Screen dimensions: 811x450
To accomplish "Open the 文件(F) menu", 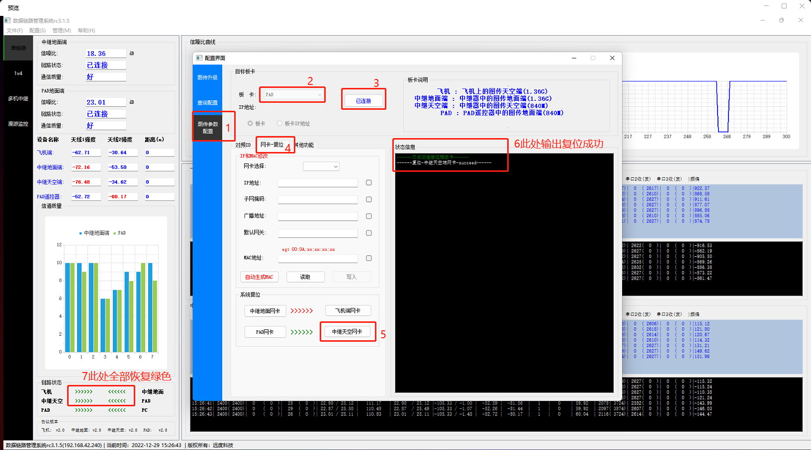I will click(14, 30).
